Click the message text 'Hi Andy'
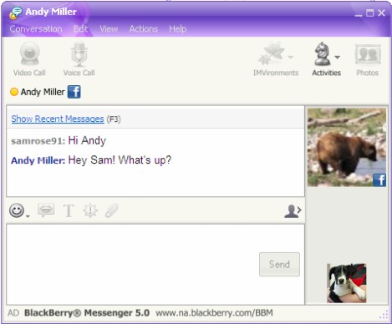392x324 pixels. point(87,140)
